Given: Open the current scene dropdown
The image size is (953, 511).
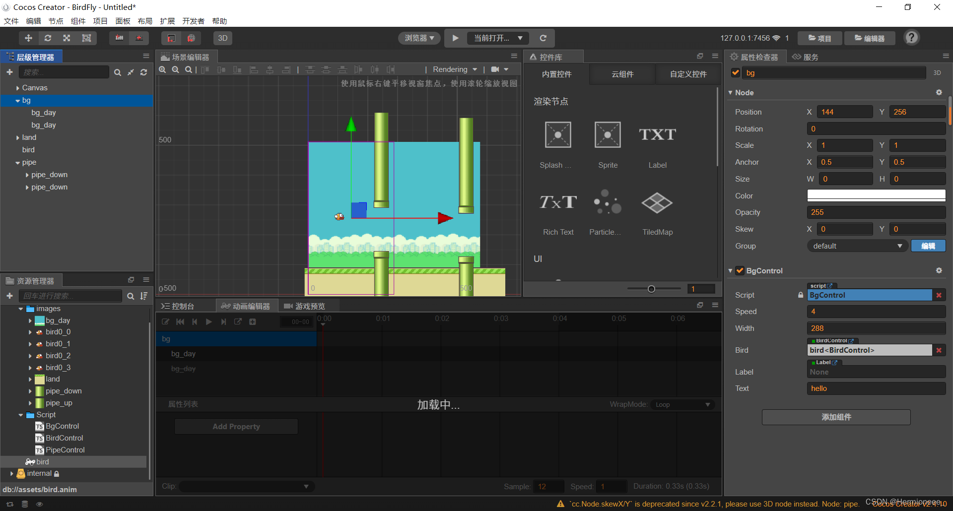Looking at the screenshot, I should coord(498,38).
